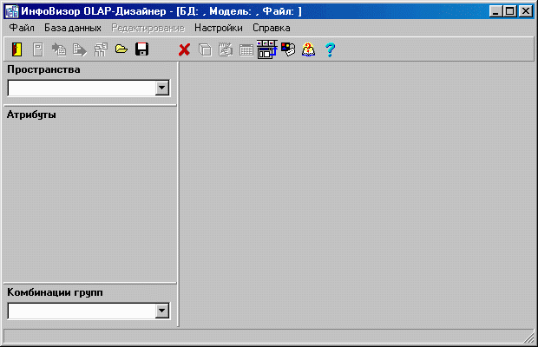538x347 pixels.
Task: Open file with yellow folder icon
Action: pos(121,49)
